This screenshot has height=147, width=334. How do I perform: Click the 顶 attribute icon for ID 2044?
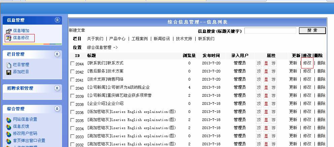(x=259, y=63)
